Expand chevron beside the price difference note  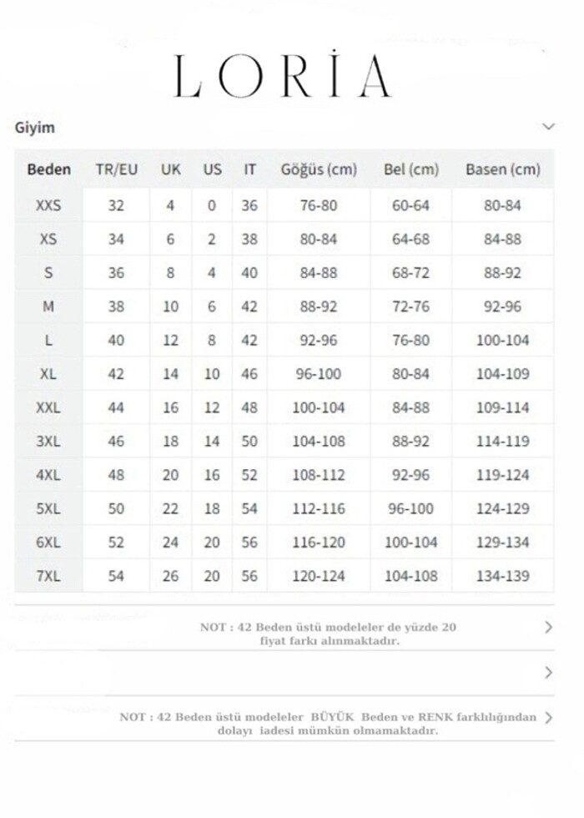point(548,627)
